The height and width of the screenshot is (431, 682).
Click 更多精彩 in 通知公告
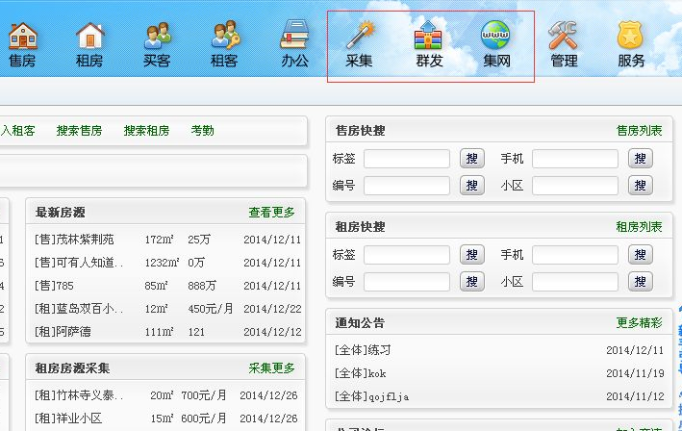[639, 322]
